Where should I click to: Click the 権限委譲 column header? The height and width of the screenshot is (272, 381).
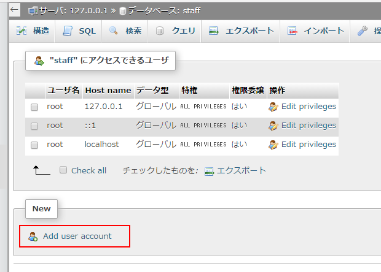point(248,90)
